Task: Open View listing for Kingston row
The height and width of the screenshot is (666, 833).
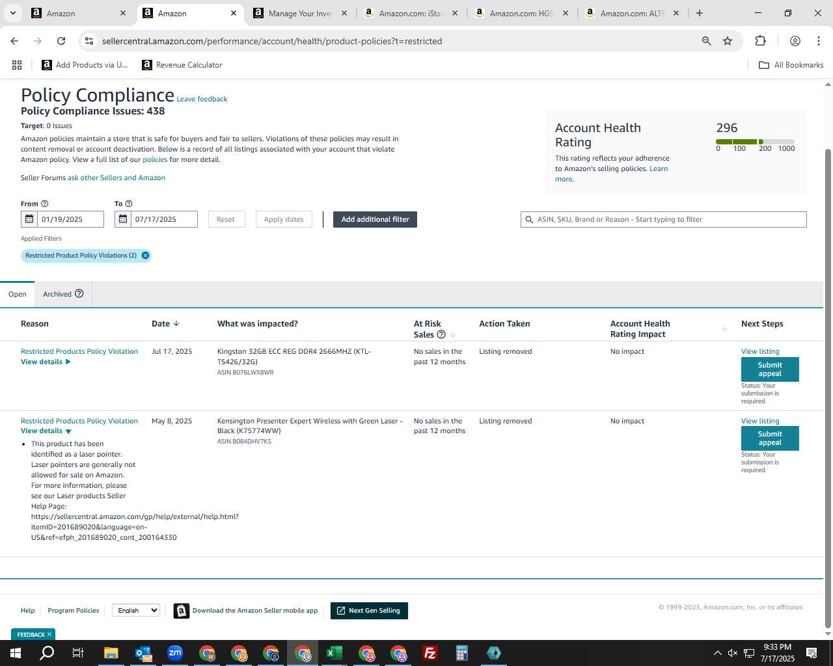Action: (x=760, y=351)
